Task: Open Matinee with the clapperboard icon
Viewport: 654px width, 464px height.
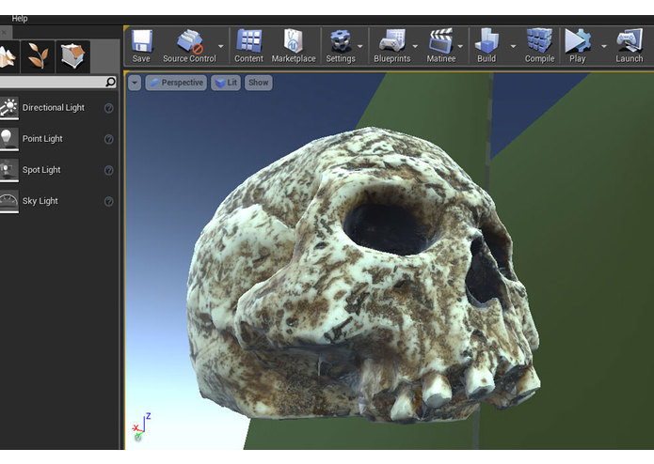Action: pyautogui.click(x=440, y=42)
